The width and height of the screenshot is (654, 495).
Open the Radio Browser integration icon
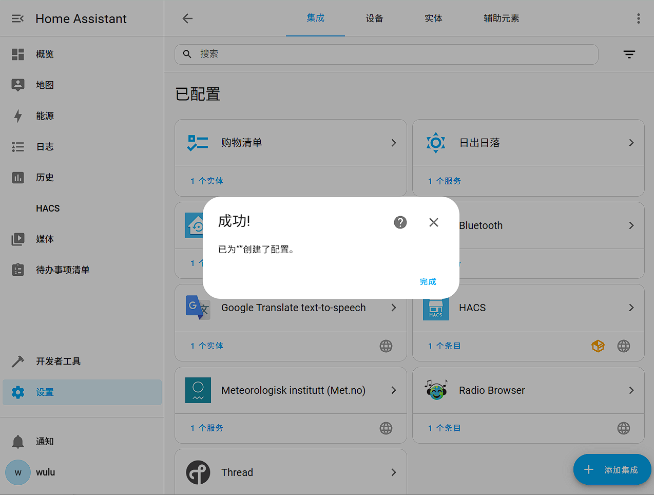(436, 390)
